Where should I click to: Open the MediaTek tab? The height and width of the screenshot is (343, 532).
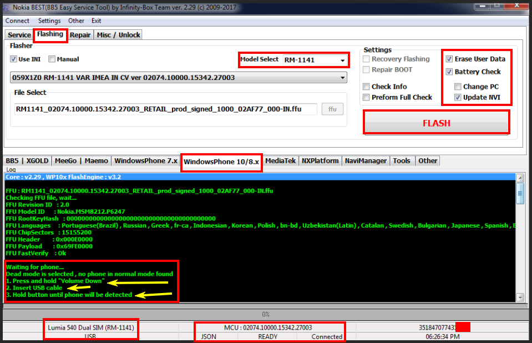tap(280, 161)
